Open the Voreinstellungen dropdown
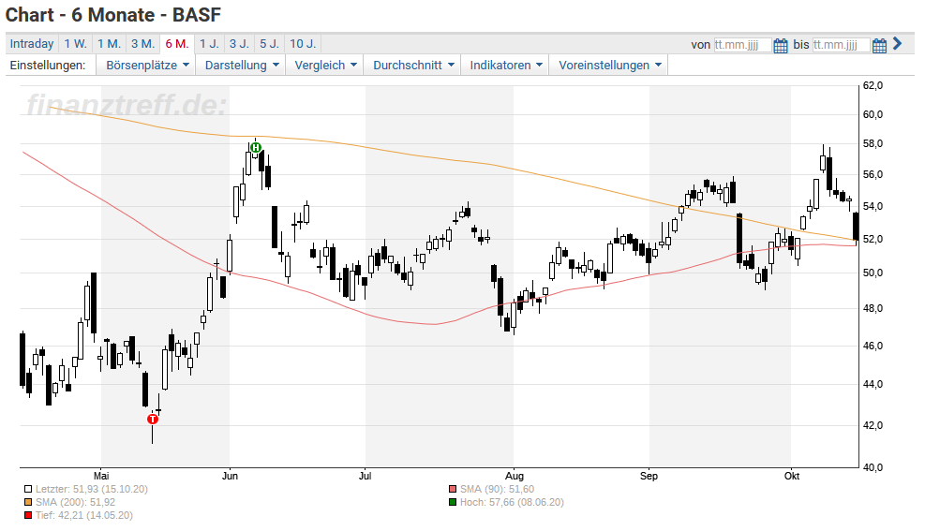 pyautogui.click(x=609, y=66)
